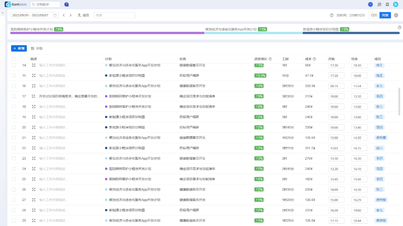Open the 分组 grouping options
Viewport: 403px width, 226px height.
37,48
